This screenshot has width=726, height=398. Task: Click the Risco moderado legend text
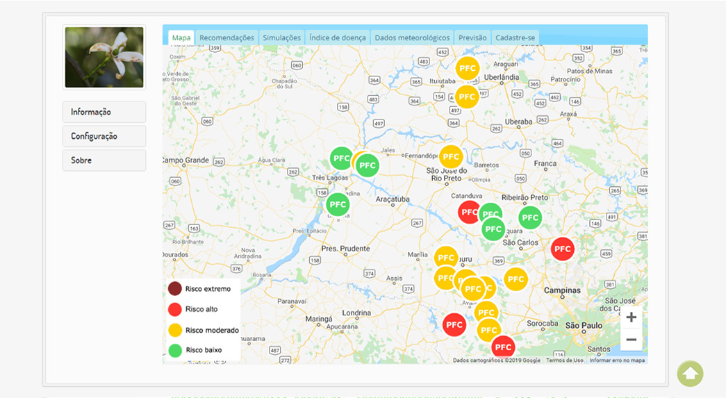[212, 330]
